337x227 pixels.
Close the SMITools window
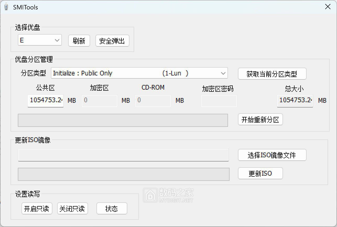click(328, 7)
